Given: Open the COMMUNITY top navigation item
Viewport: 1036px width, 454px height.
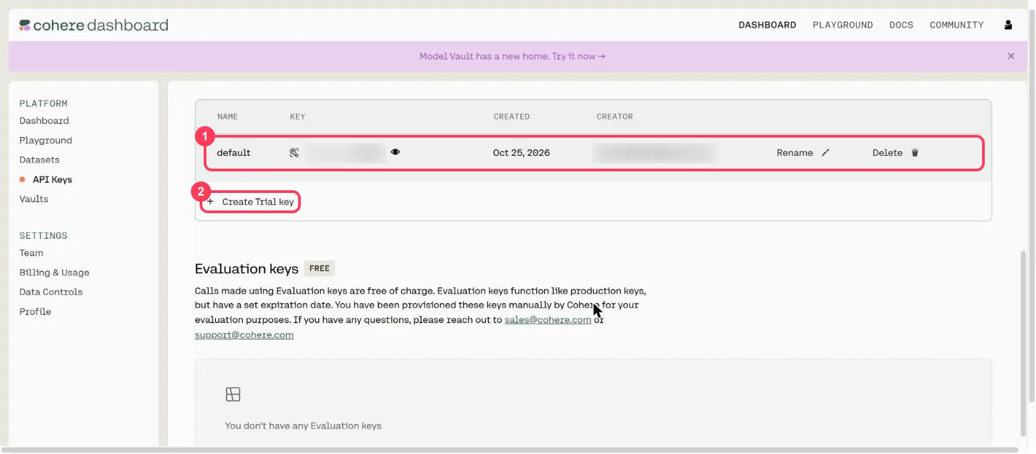Looking at the screenshot, I should 956,25.
